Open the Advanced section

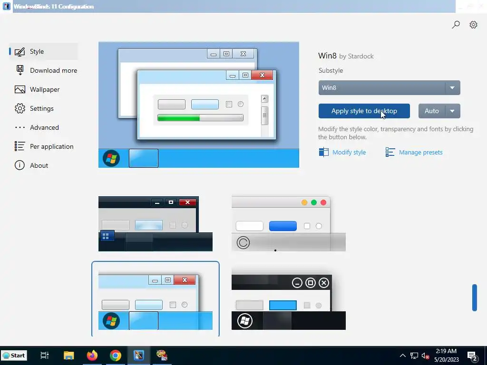coord(44,127)
